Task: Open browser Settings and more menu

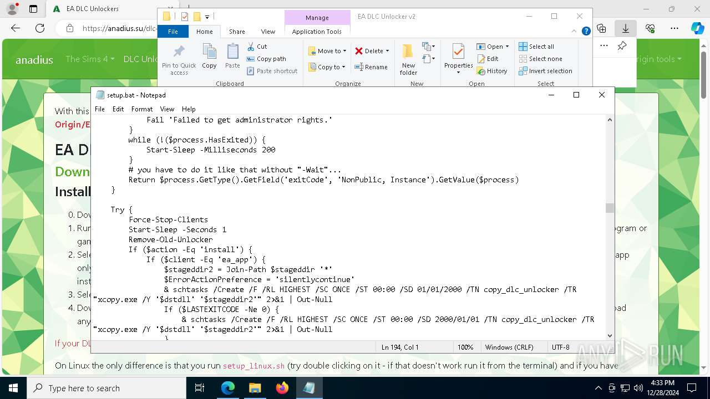Action: (674, 28)
